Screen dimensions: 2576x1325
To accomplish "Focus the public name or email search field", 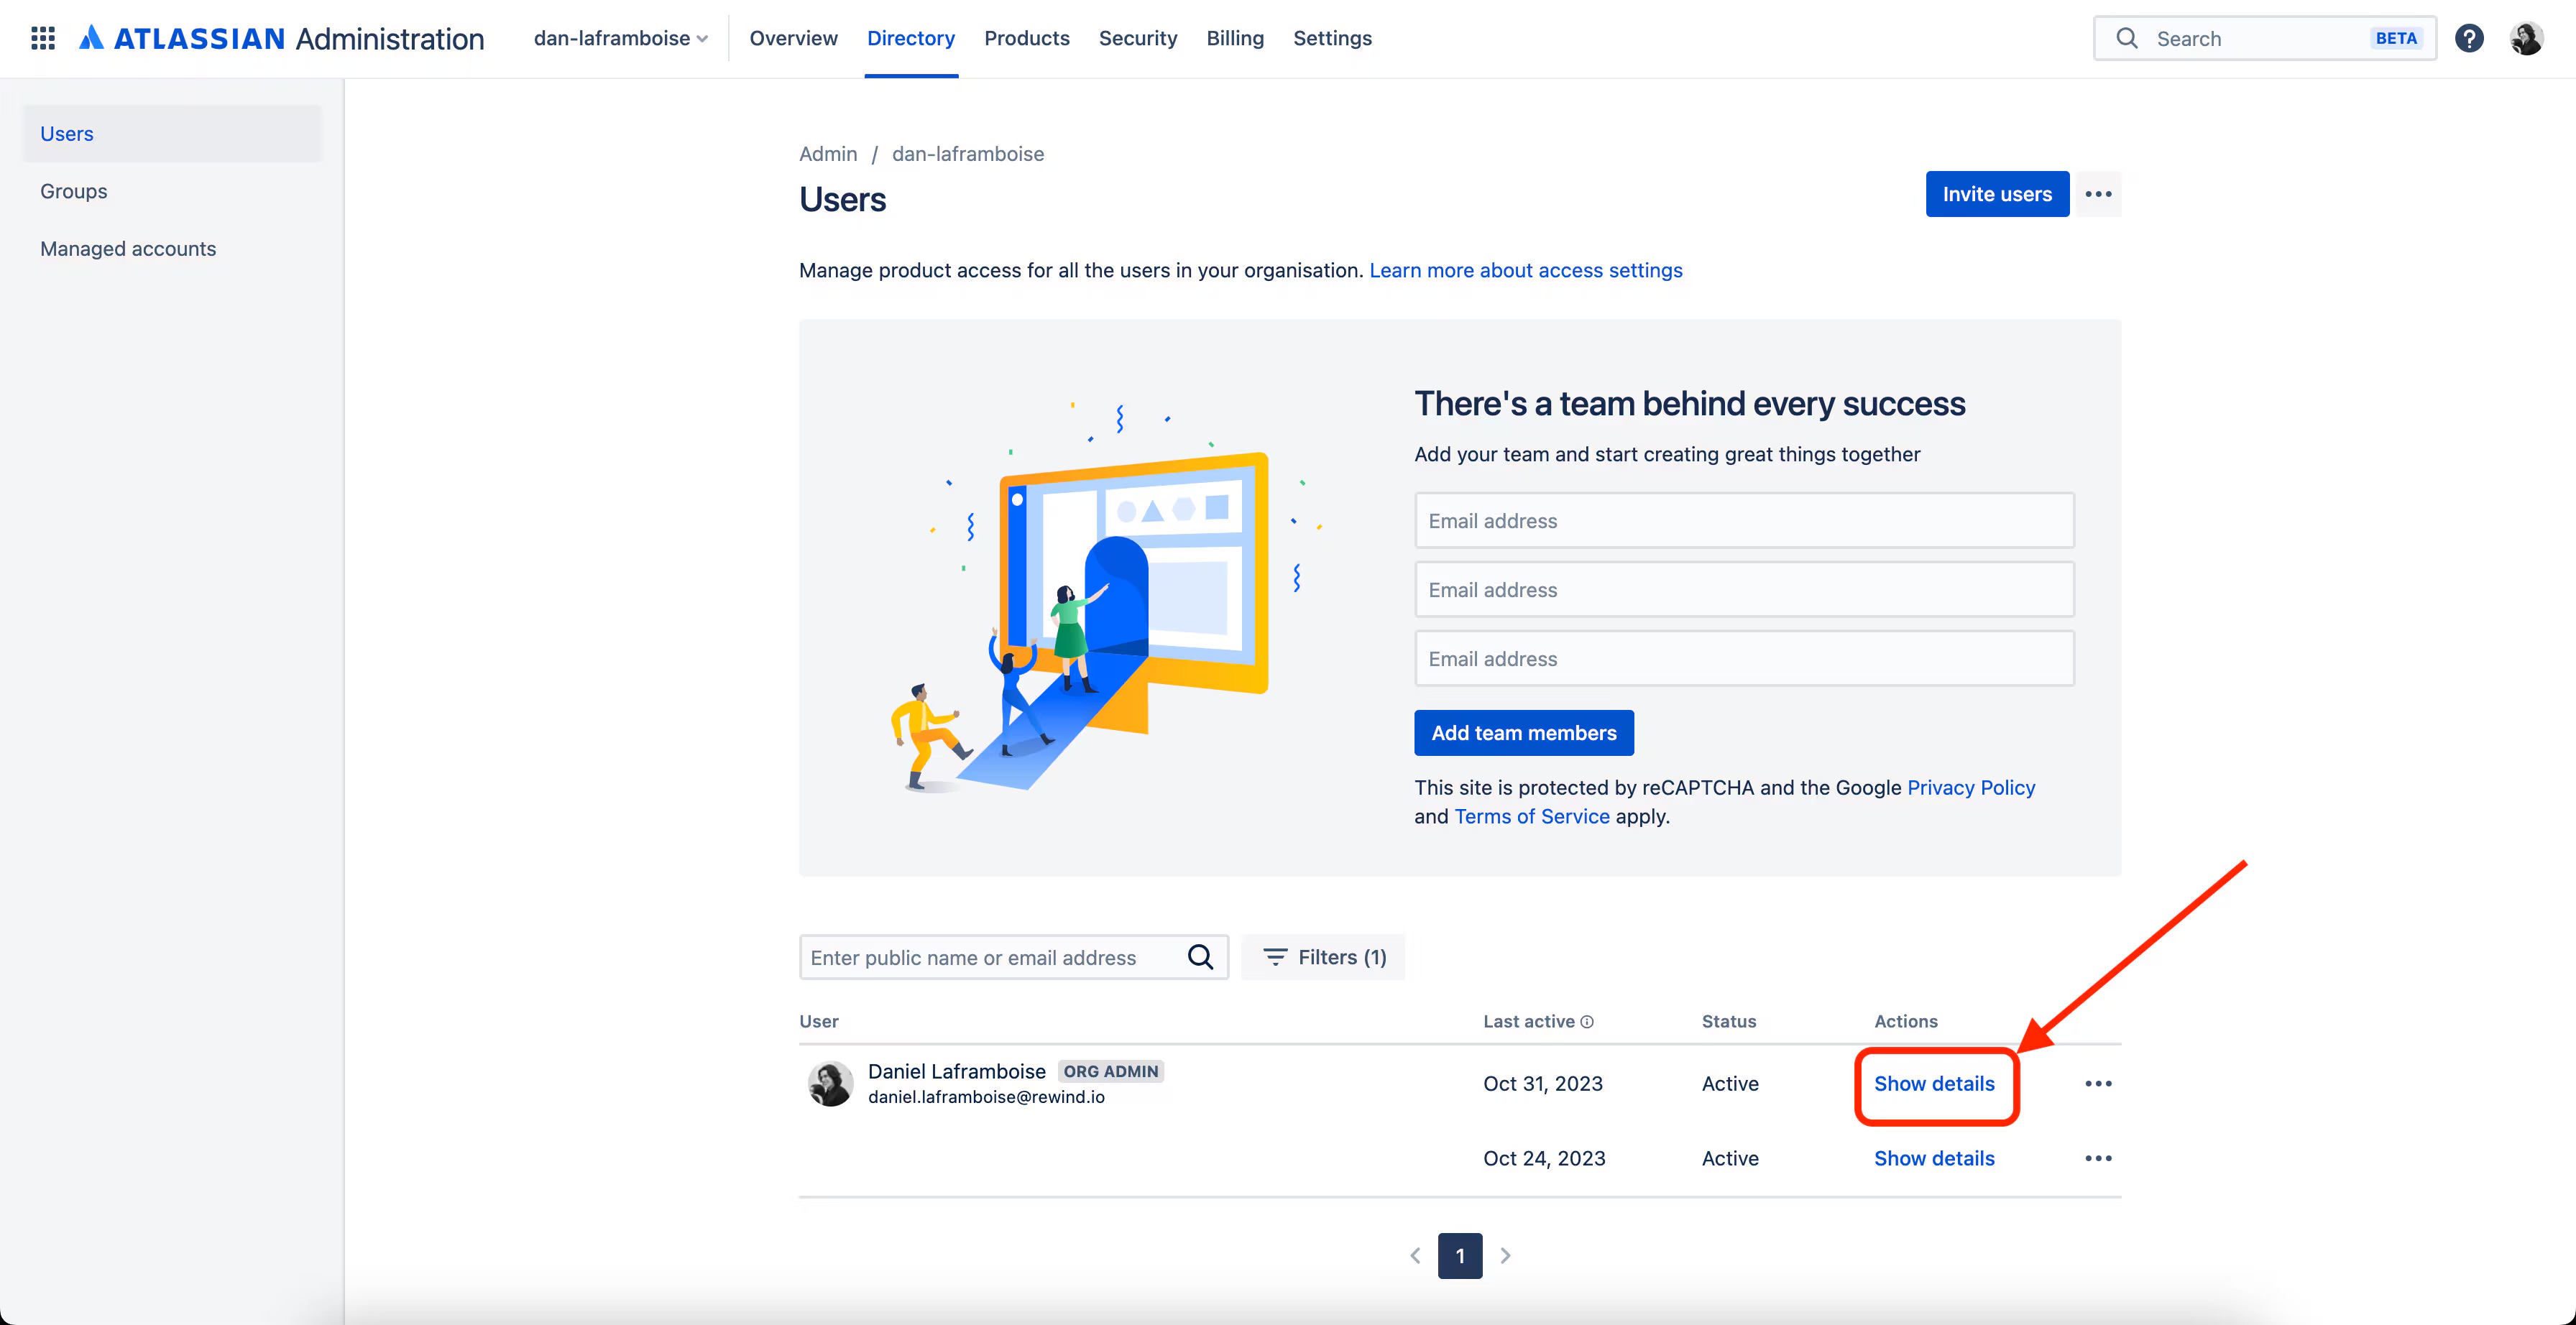I will [x=1013, y=957].
